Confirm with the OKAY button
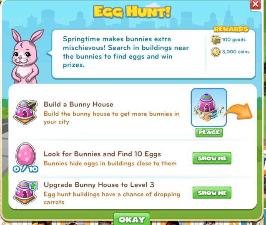Viewport: 266px width, 225px height. click(x=132, y=219)
